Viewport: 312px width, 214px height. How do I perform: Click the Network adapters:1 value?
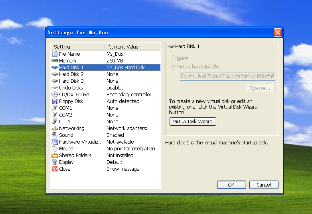coord(128,128)
